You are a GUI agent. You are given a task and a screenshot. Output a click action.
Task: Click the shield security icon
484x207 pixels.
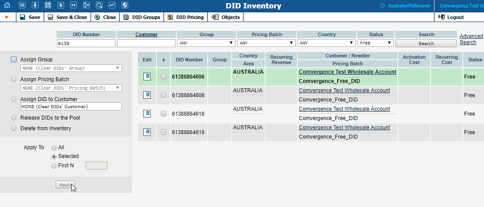coord(125,6)
